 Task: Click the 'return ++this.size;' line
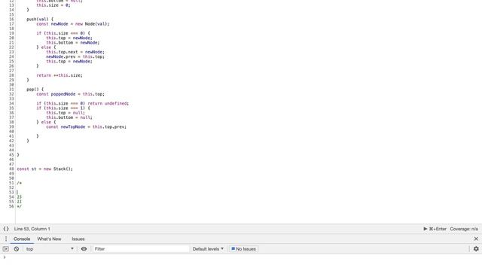click(x=59, y=75)
